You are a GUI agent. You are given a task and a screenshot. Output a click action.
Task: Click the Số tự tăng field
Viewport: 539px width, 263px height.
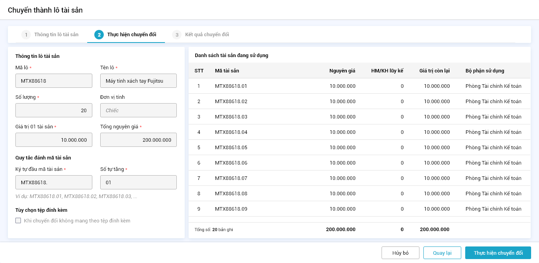138,182
